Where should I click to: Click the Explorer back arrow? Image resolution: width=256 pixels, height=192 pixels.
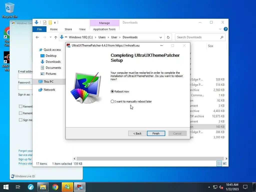37,37
